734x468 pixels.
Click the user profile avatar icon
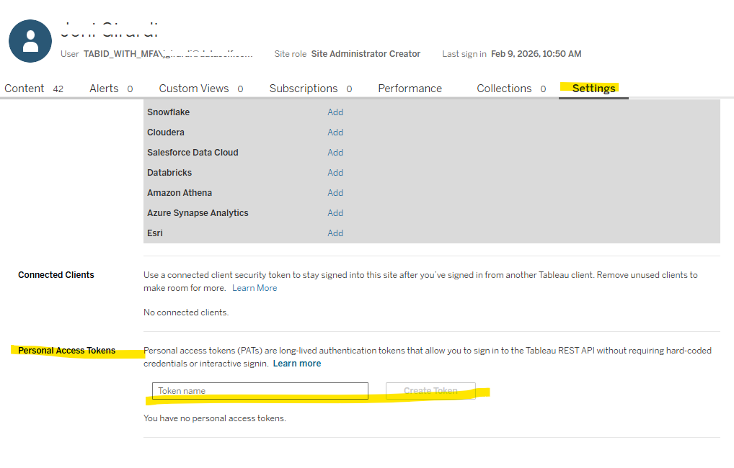tap(30, 41)
